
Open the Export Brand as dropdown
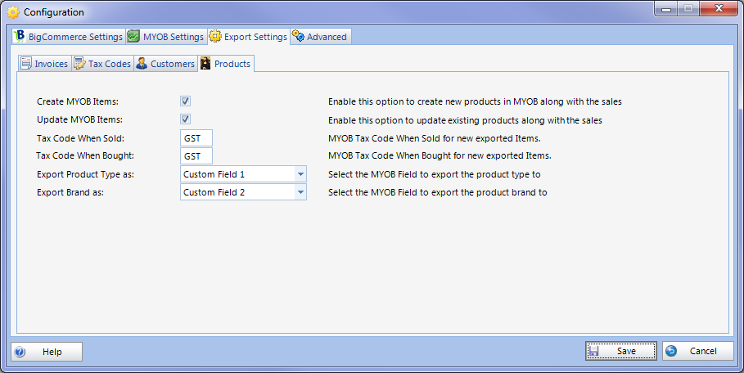tap(300, 192)
